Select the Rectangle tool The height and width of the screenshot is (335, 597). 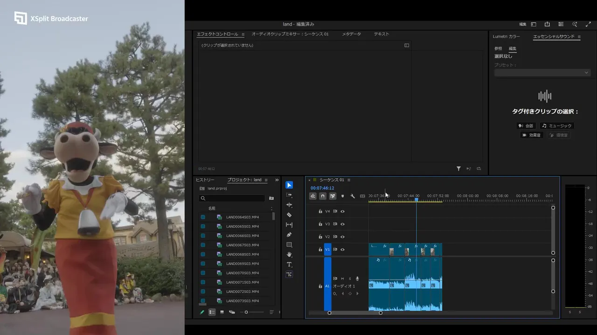[289, 245]
